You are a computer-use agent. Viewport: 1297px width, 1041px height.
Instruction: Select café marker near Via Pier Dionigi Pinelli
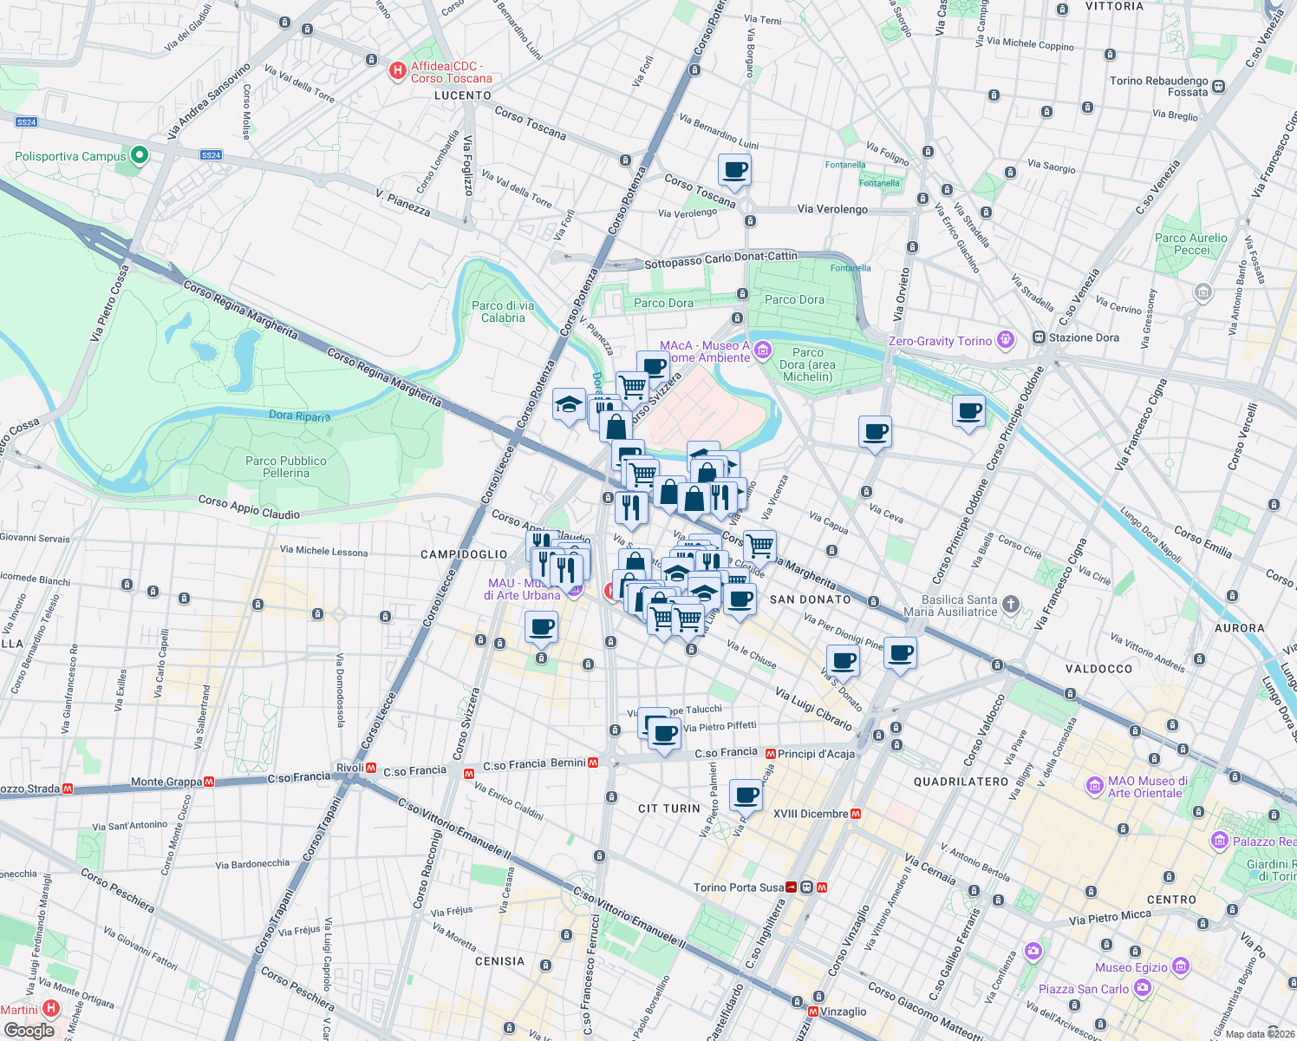900,653
